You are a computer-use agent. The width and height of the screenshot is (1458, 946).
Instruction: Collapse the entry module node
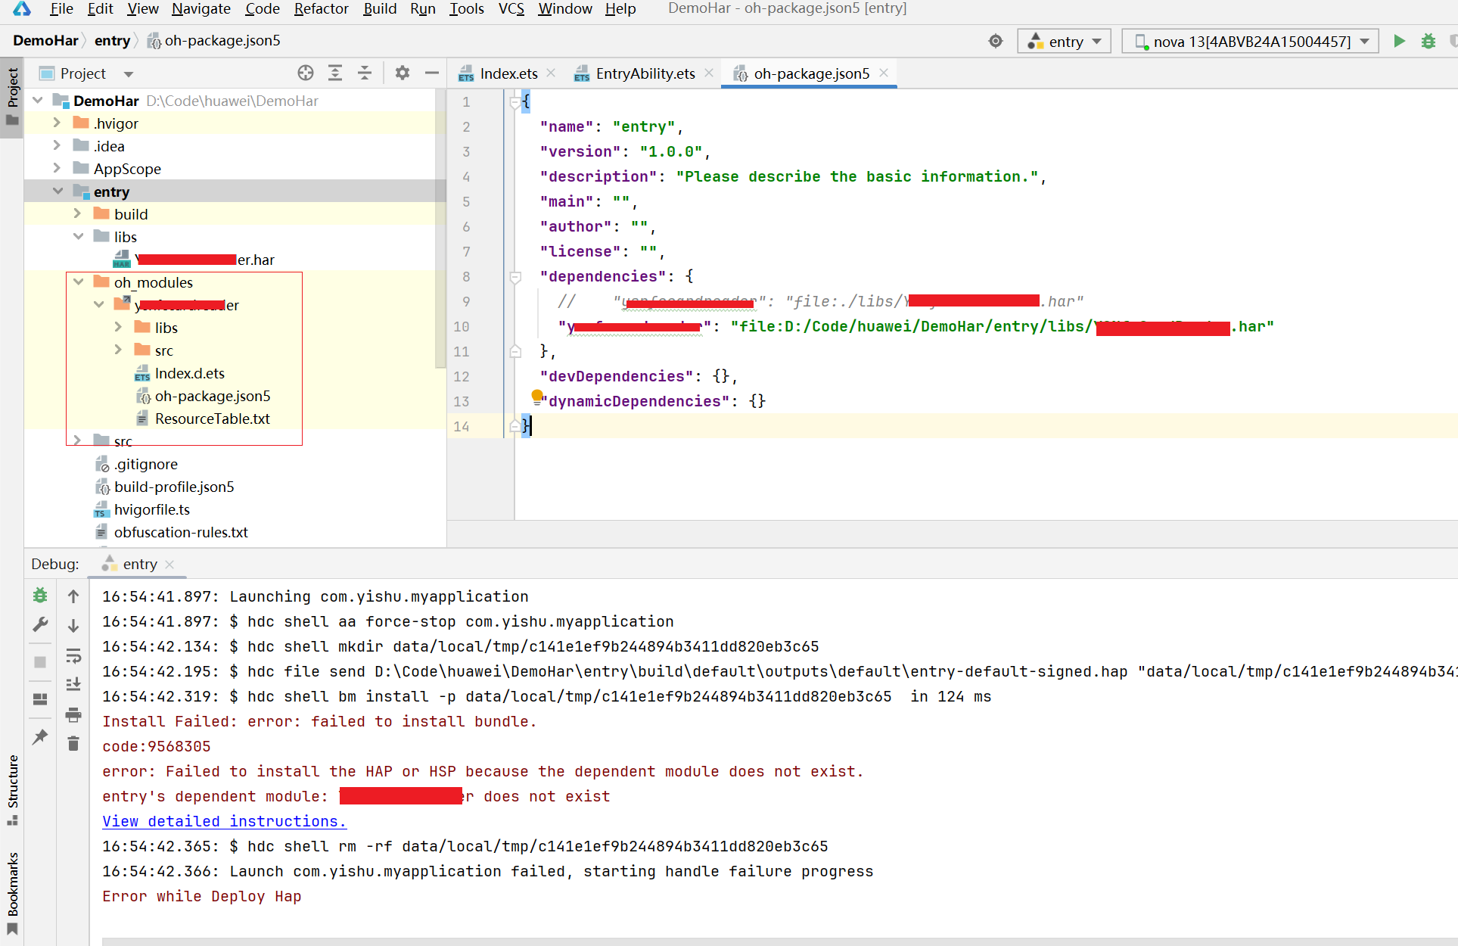coord(58,191)
